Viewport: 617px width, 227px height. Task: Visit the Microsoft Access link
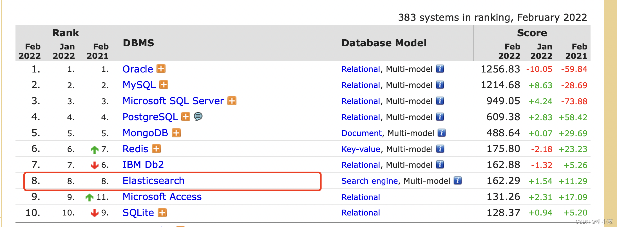click(162, 197)
